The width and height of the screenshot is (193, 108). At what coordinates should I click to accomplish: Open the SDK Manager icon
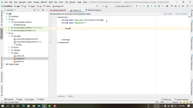(183, 6)
